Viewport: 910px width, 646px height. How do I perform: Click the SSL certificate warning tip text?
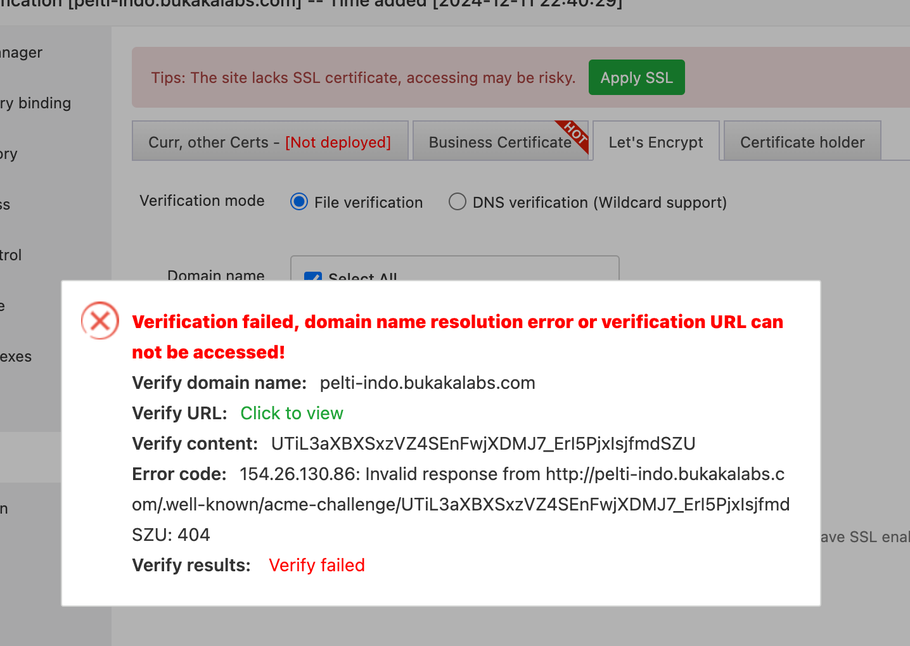pos(363,78)
